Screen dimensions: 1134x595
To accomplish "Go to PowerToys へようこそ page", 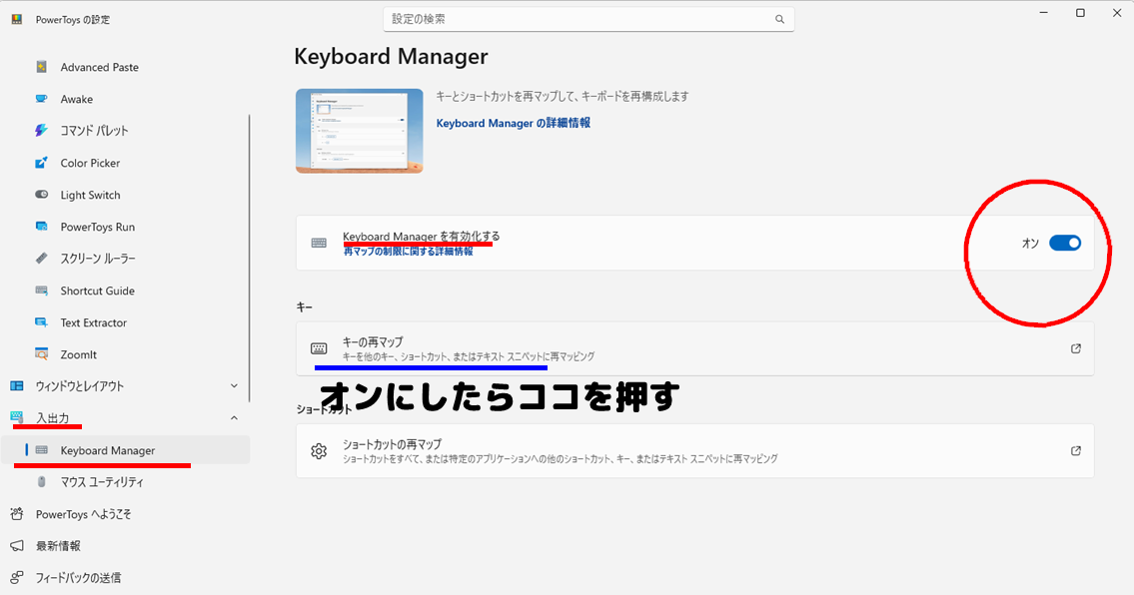I will 83,514.
